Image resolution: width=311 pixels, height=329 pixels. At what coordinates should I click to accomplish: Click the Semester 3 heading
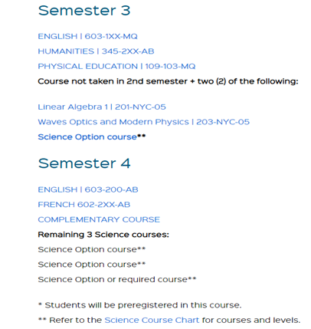coord(84,11)
